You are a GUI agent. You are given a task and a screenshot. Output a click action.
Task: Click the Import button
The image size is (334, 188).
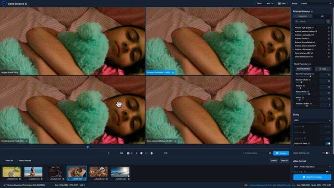pos(274,160)
